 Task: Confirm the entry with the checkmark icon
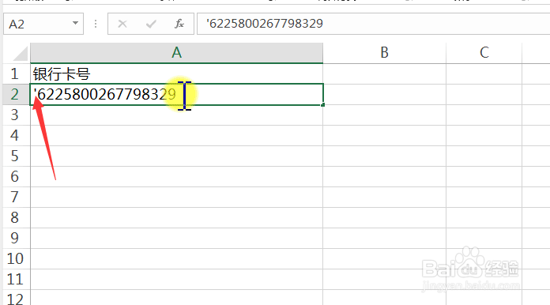(151, 24)
